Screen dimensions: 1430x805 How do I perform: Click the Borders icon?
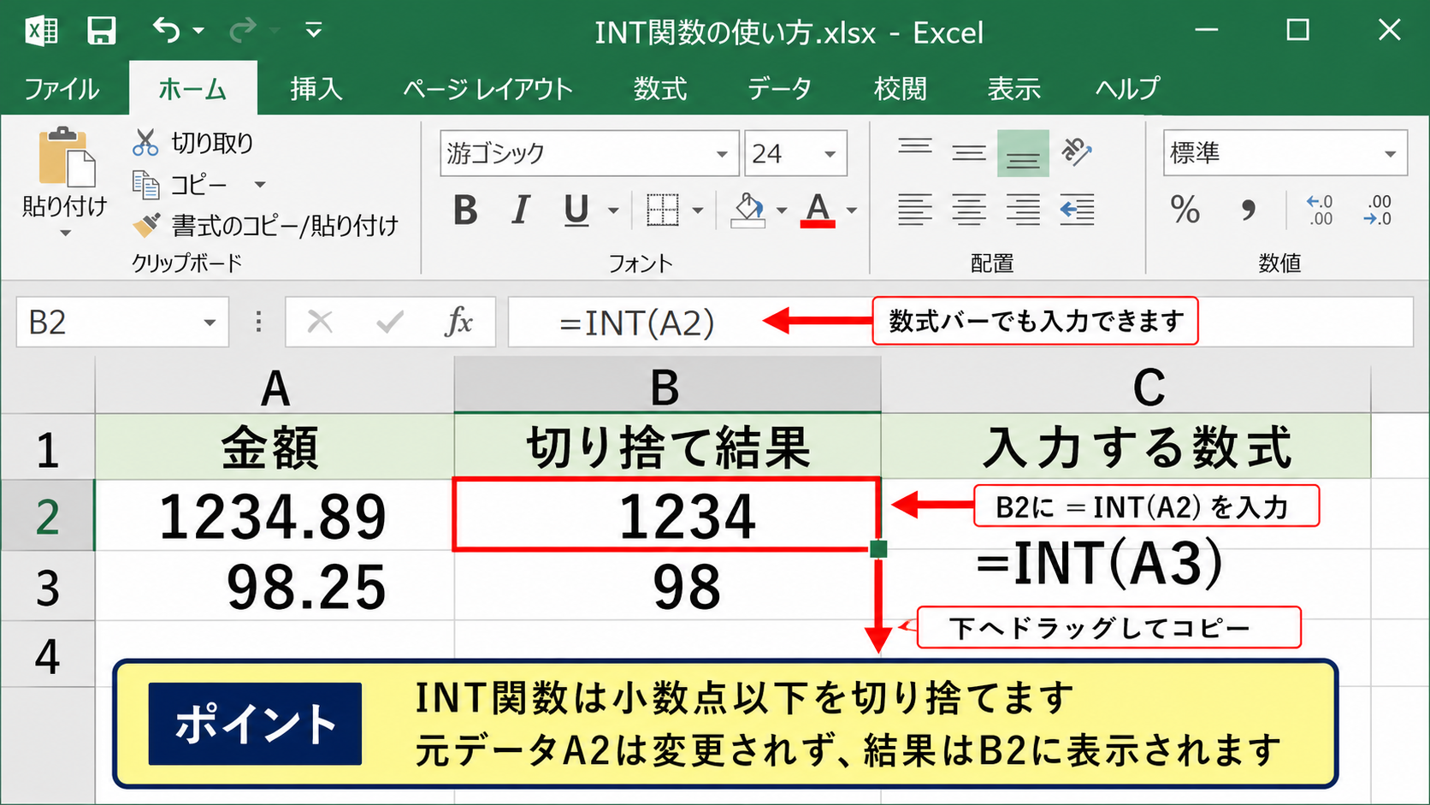pos(663,210)
